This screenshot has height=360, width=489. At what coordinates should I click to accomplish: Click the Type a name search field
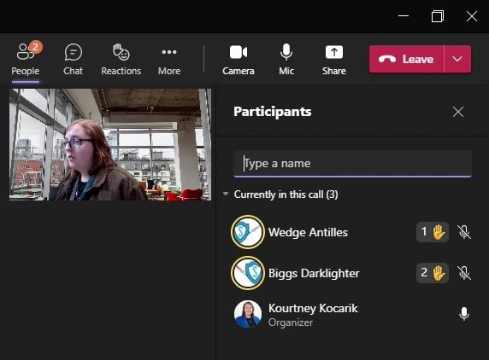[x=352, y=163]
